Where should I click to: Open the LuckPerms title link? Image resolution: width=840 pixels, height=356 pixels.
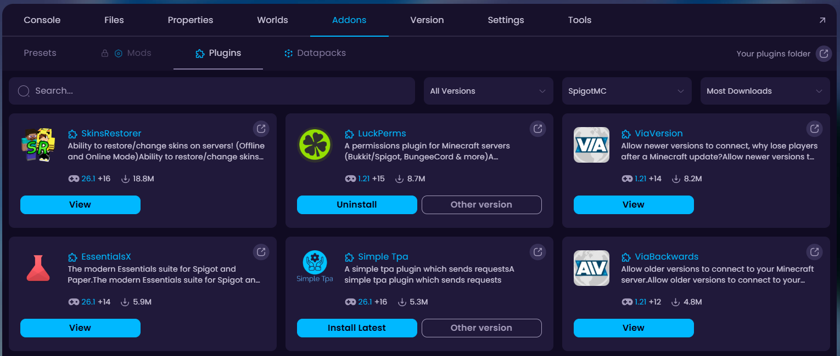(382, 134)
